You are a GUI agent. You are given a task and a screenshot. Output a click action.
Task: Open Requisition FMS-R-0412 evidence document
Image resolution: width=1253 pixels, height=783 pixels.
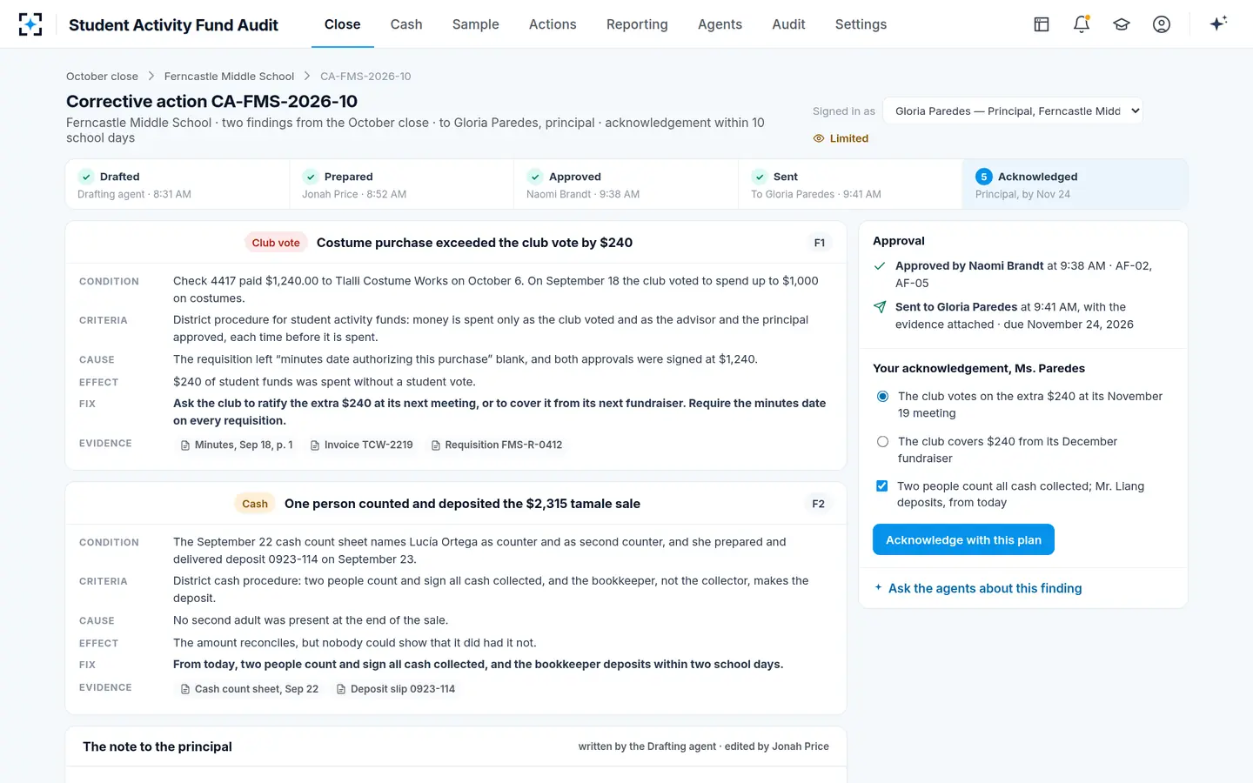point(497,445)
